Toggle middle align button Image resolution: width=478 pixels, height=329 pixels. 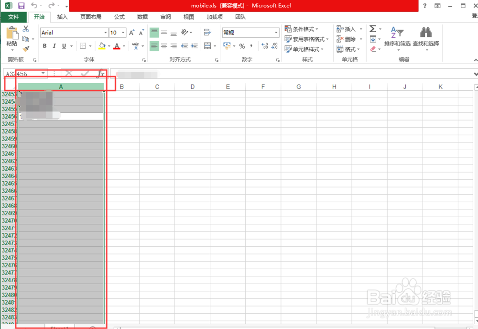click(164, 33)
